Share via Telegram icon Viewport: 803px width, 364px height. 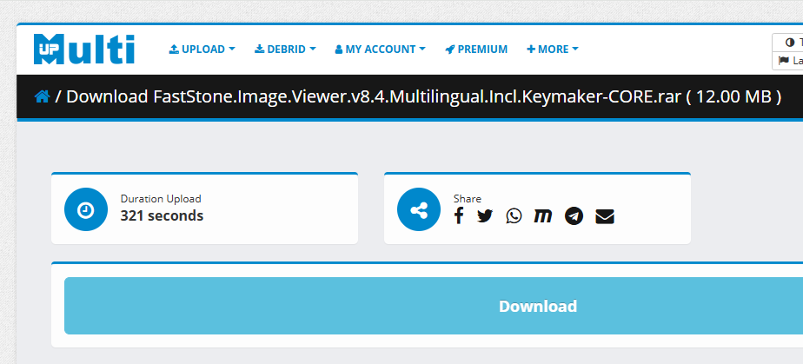pyautogui.click(x=574, y=216)
